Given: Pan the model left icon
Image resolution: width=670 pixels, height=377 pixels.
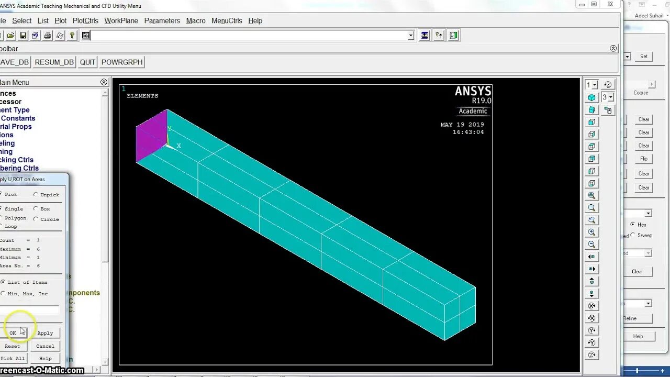Looking at the screenshot, I should click(591, 257).
